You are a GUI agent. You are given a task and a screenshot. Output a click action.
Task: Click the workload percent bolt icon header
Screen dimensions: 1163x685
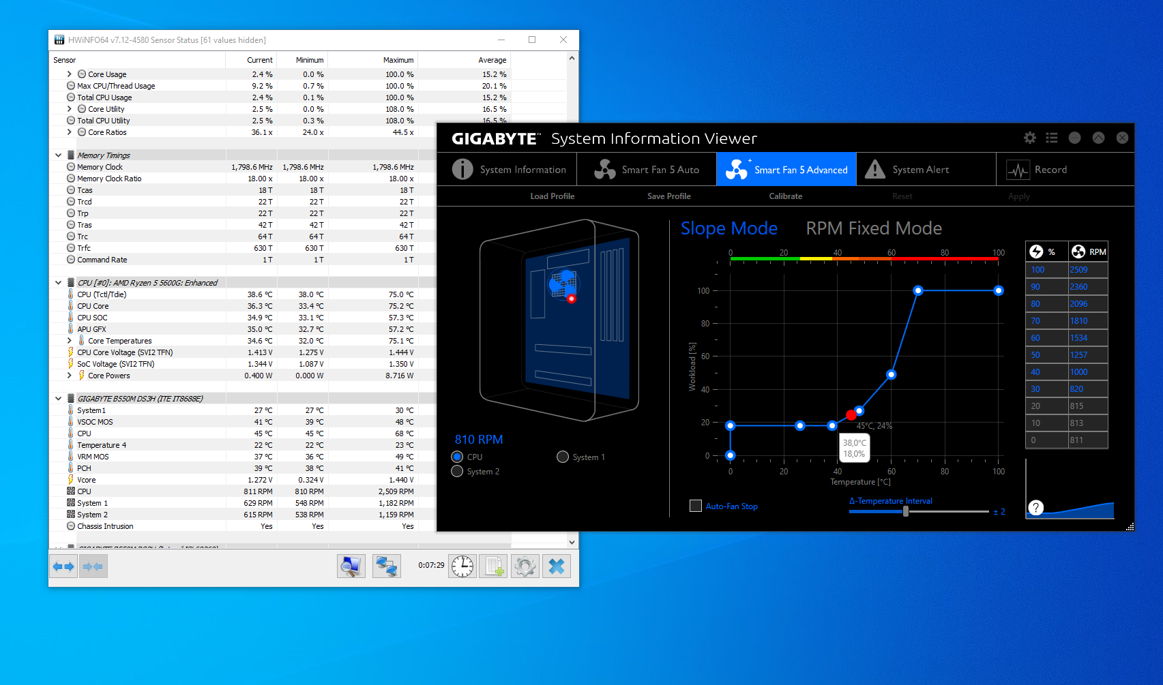[1036, 252]
